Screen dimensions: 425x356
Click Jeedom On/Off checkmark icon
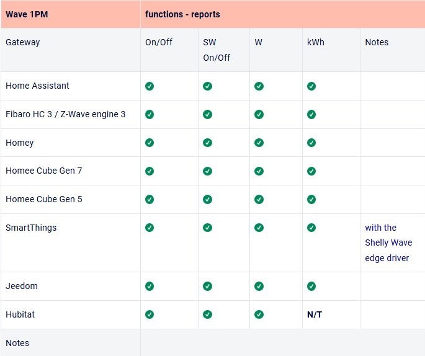point(150,286)
